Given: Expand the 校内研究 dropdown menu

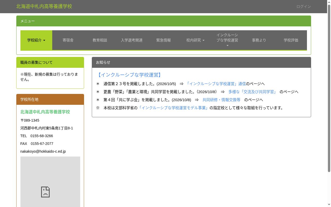Looking at the screenshot, I should point(195,40).
